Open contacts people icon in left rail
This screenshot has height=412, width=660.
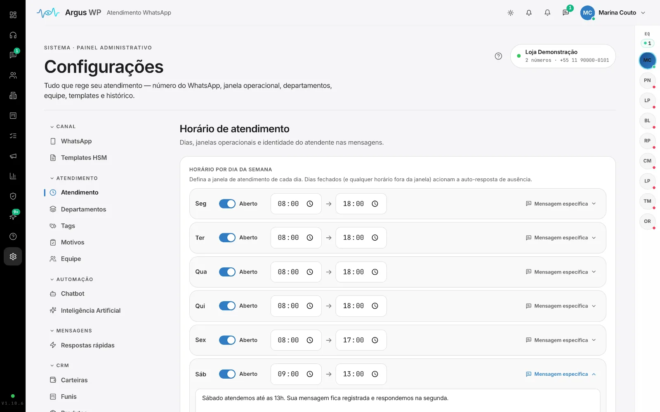tap(13, 75)
